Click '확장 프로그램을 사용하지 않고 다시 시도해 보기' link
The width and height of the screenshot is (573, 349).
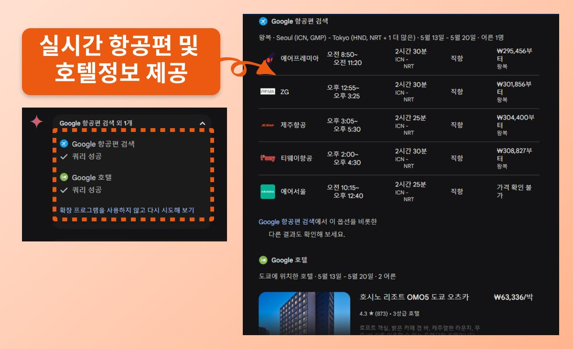pyautogui.click(x=127, y=210)
